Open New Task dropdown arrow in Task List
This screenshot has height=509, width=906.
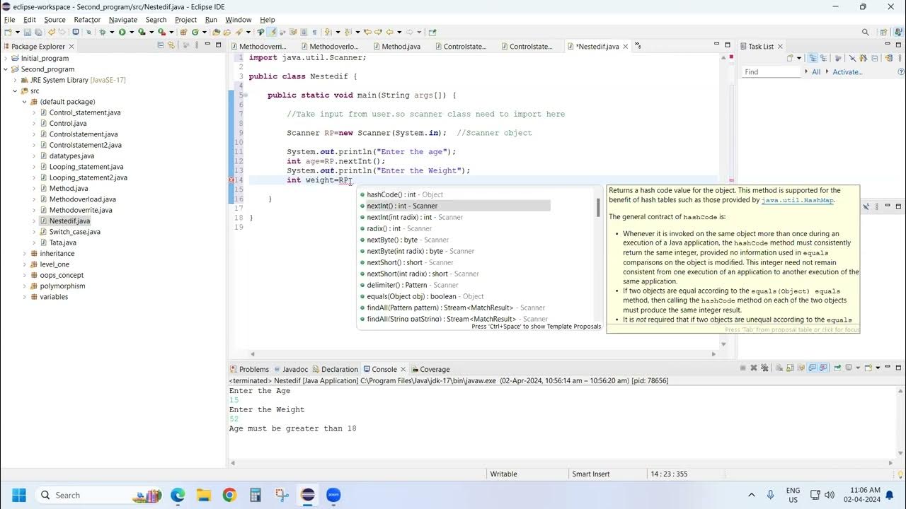coord(799,58)
